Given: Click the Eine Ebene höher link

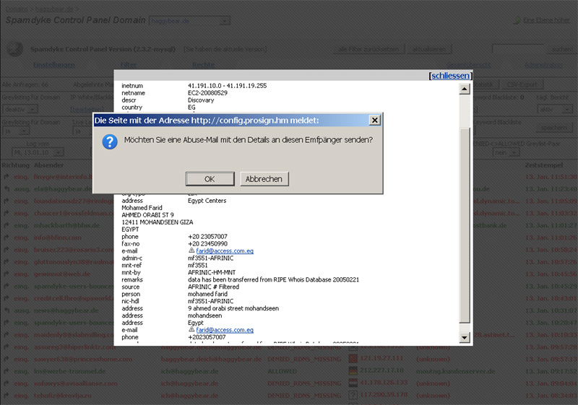Looking at the screenshot, I should coord(546,20).
